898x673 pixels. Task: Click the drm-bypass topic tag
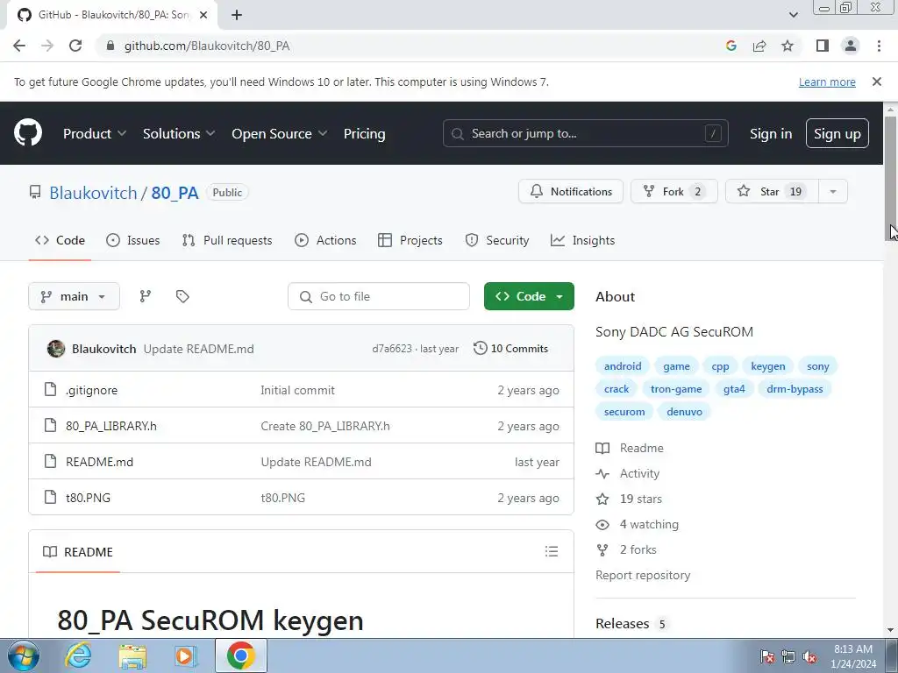tap(795, 388)
